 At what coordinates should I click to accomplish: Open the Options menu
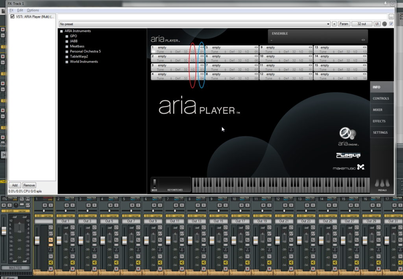pyautogui.click(x=33, y=10)
